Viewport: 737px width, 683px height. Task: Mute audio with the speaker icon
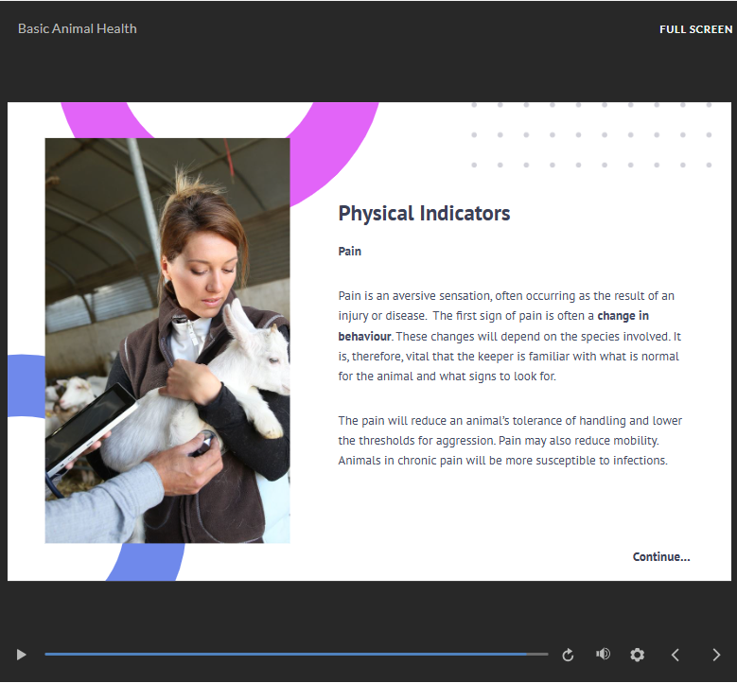[603, 655]
